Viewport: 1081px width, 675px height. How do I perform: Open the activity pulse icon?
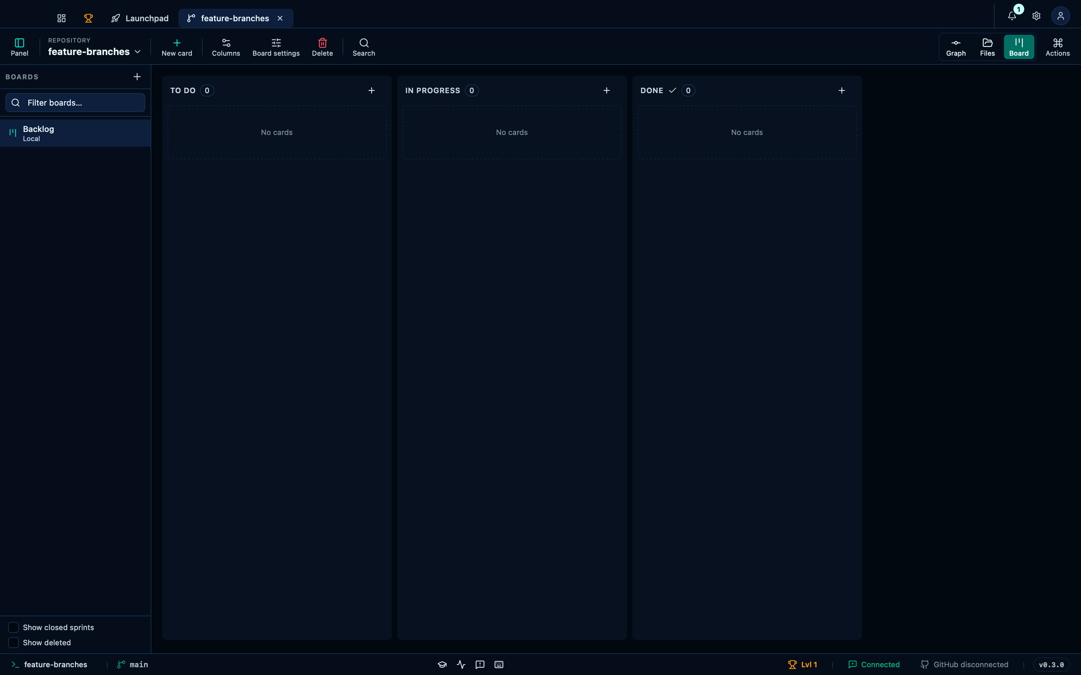point(461,664)
